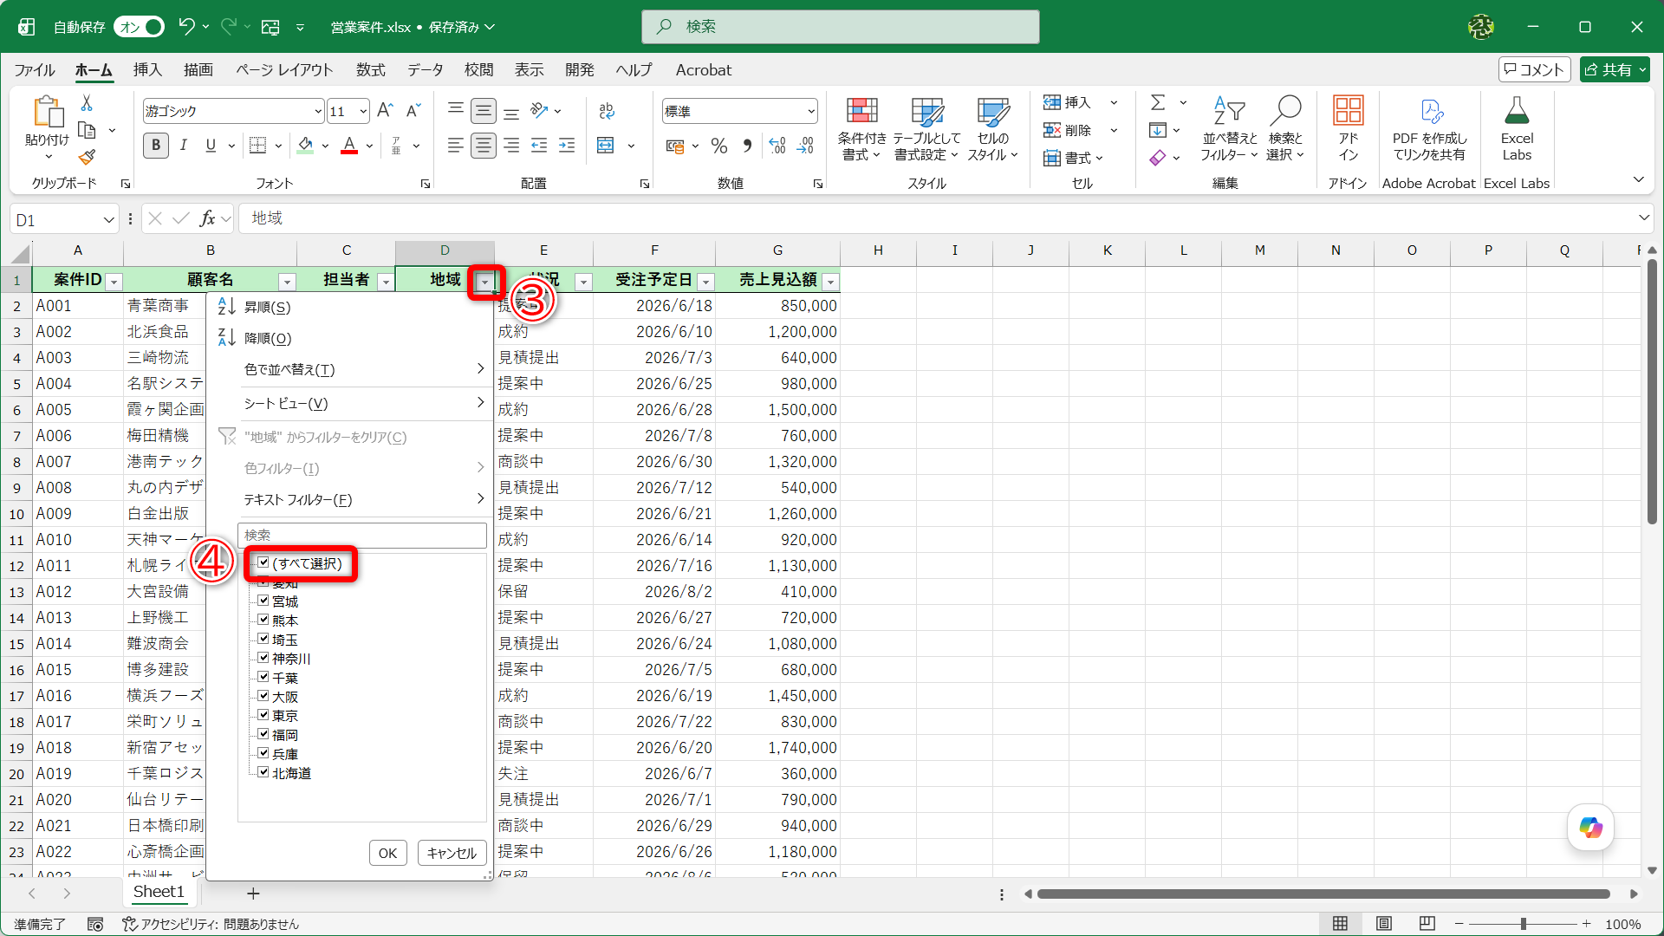
Task: Click the Bold formatting icon
Action: point(156,146)
